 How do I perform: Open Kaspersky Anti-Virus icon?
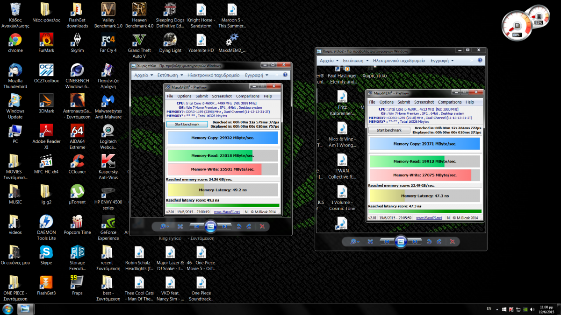108,167
